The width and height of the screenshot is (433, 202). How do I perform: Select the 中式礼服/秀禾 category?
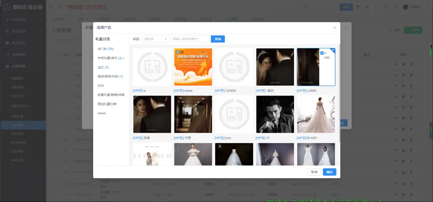coord(110,58)
